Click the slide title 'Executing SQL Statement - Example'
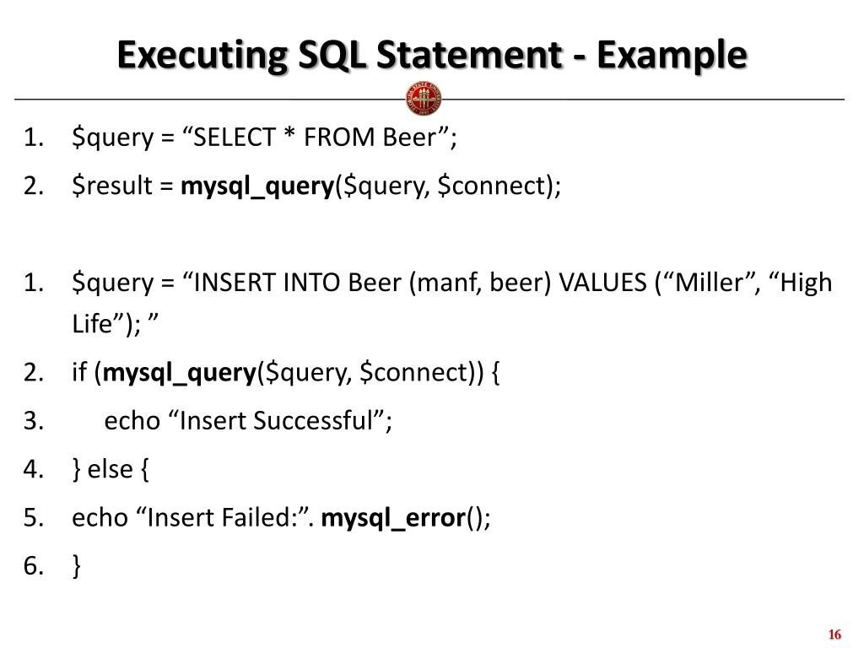 [432, 55]
